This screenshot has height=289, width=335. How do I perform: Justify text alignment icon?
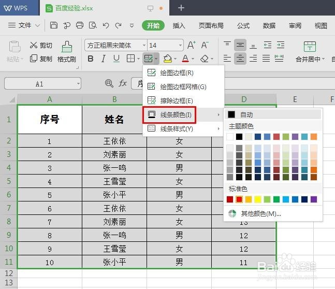coord(266,59)
